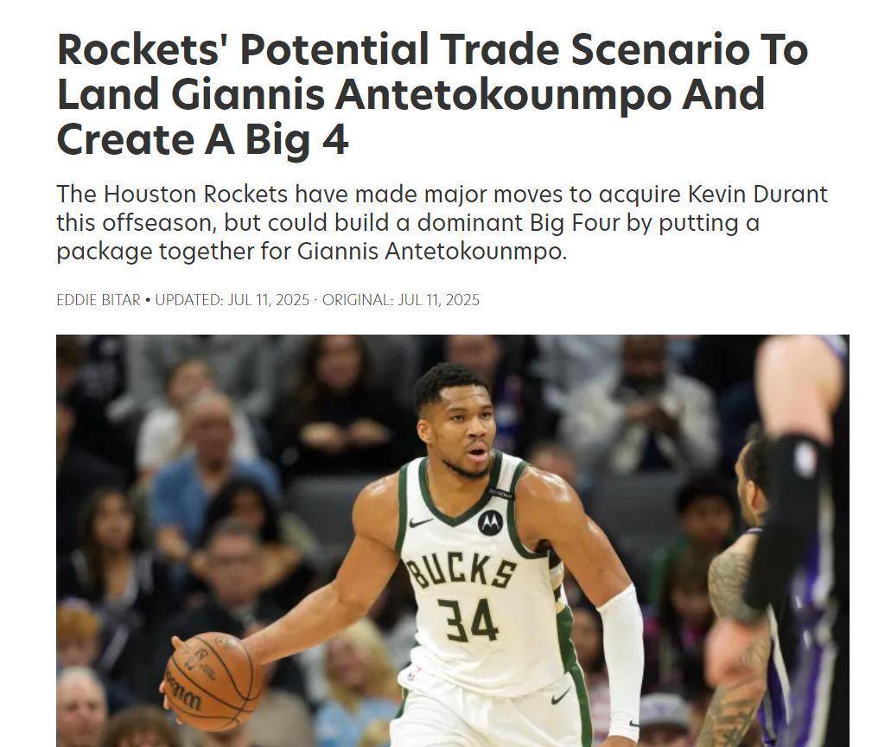Click the Nike swoosh on jersey chest

tap(420, 522)
